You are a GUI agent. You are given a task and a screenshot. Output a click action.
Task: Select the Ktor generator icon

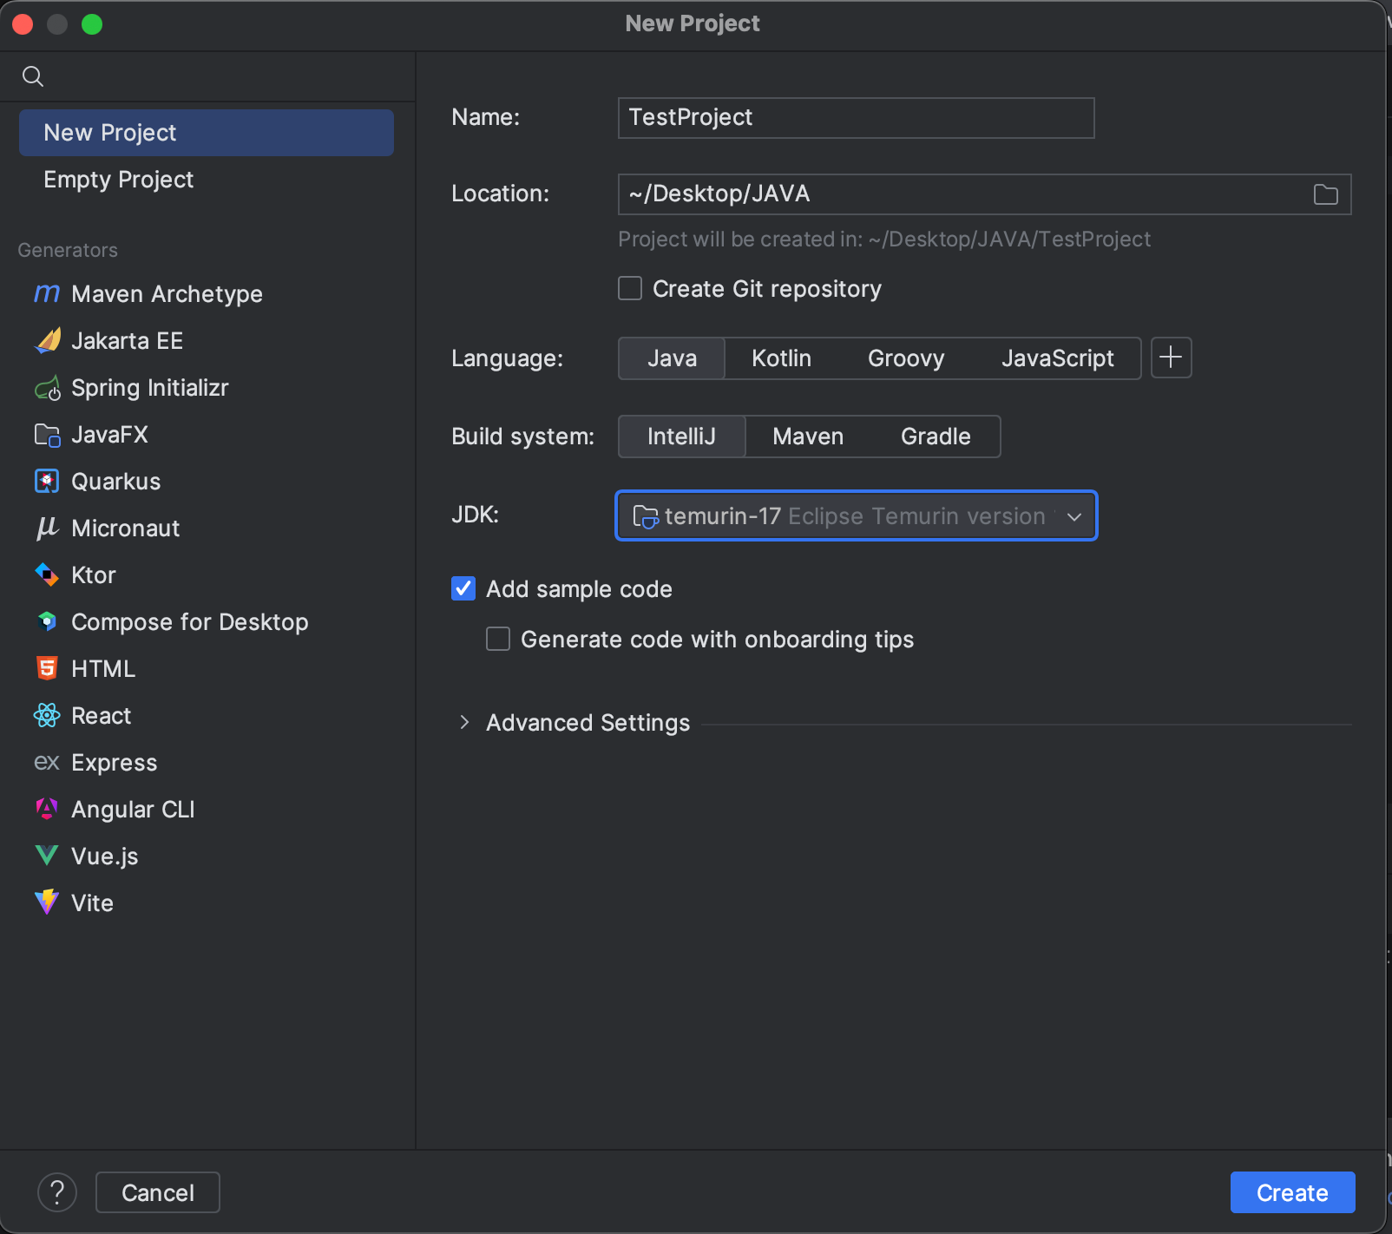coord(47,575)
